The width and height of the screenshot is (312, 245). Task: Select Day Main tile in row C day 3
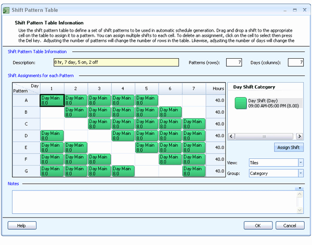point(99,124)
